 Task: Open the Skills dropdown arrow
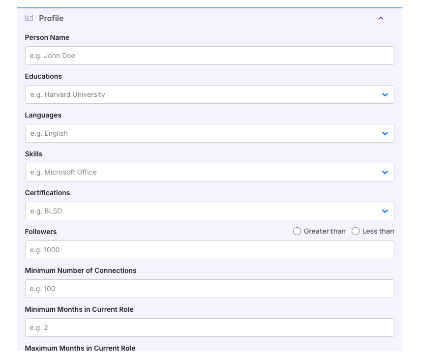click(x=385, y=172)
